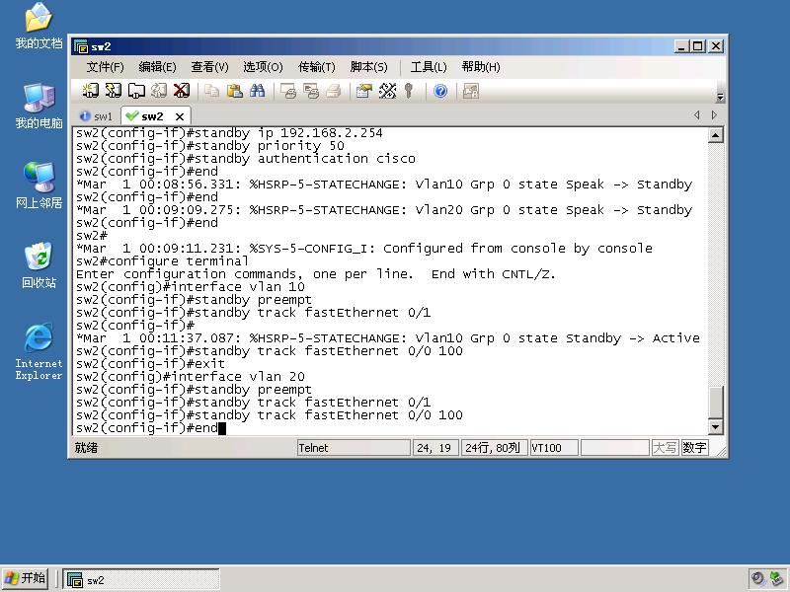Click the terminal vertical scrollbar thumb

(x=715, y=402)
